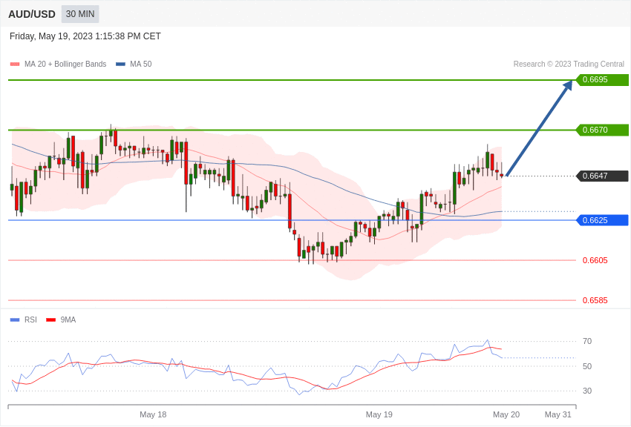Image resolution: width=631 pixels, height=427 pixels.
Task: Click the May 18 date axis label
Action: pos(153,414)
